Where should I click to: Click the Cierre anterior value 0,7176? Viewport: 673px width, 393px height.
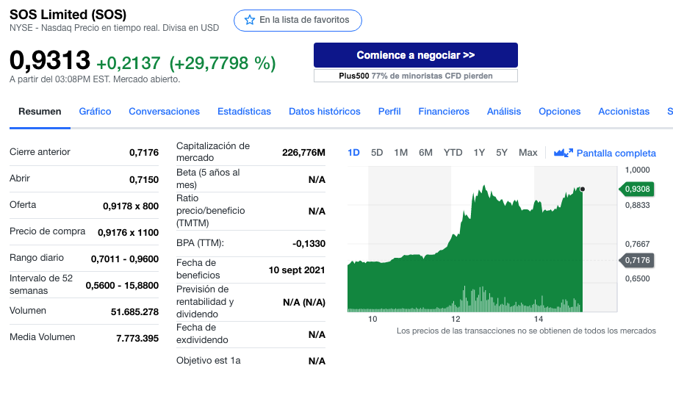click(144, 152)
